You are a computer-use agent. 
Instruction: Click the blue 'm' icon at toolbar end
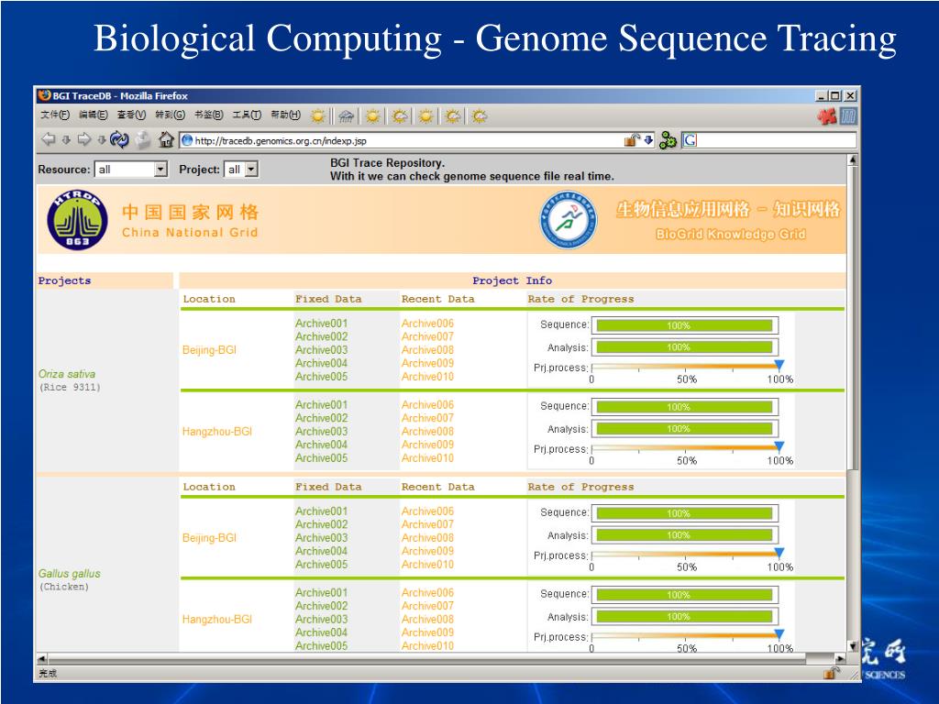tap(848, 115)
